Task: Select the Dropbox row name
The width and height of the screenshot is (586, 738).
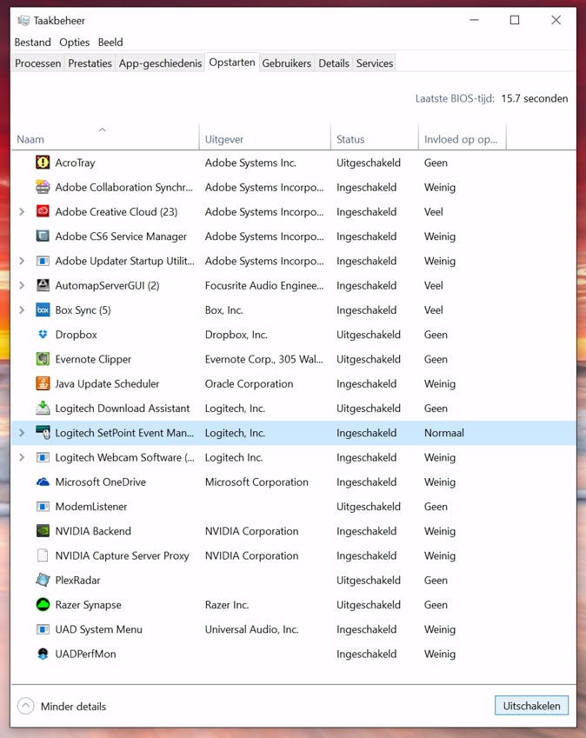Action: 77,335
